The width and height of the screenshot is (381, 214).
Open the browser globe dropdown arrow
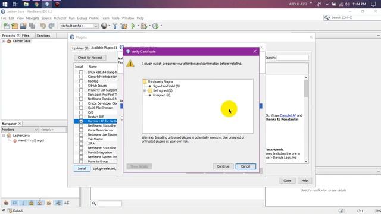tap(110, 26)
